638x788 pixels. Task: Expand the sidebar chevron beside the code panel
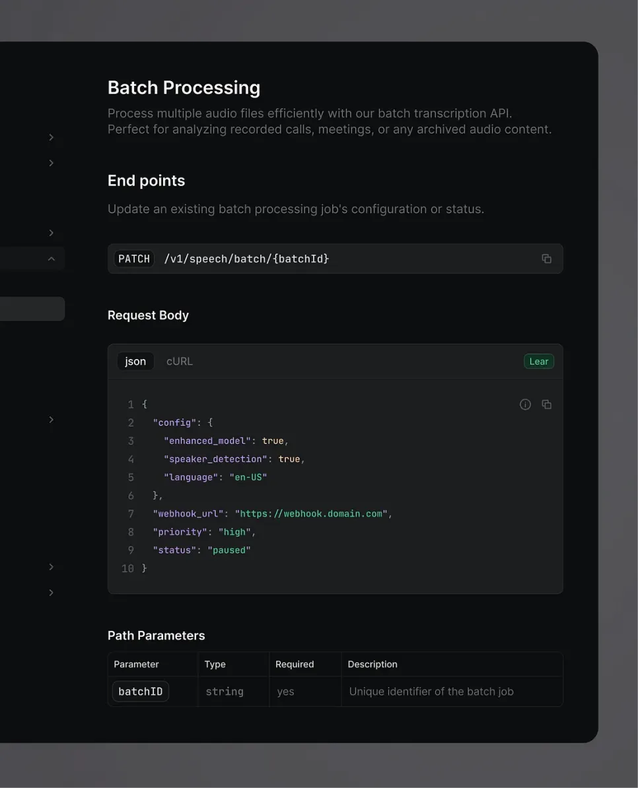[x=51, y=419]
